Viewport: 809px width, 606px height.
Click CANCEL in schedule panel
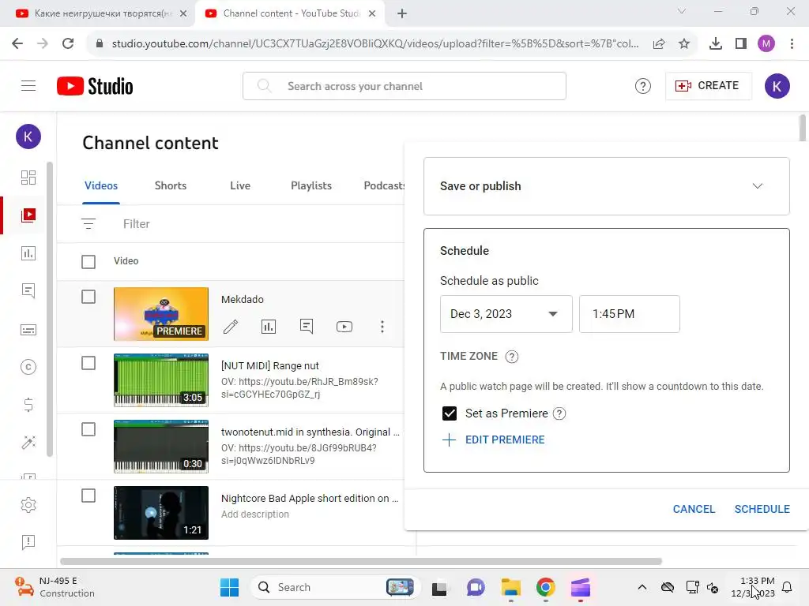click(x=694, y=509)
